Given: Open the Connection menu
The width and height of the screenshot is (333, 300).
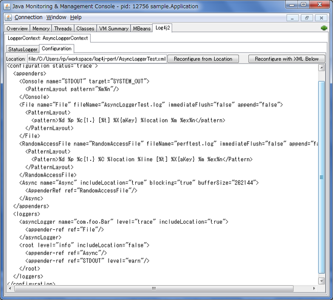Looking at the screenshot, I should 29,17.
